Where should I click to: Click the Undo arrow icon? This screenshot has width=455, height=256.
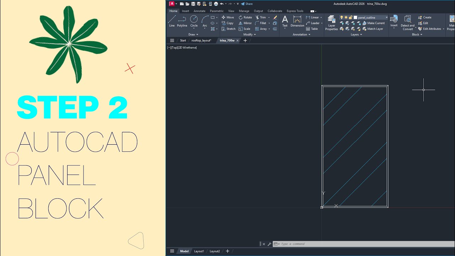pos(221,4)
